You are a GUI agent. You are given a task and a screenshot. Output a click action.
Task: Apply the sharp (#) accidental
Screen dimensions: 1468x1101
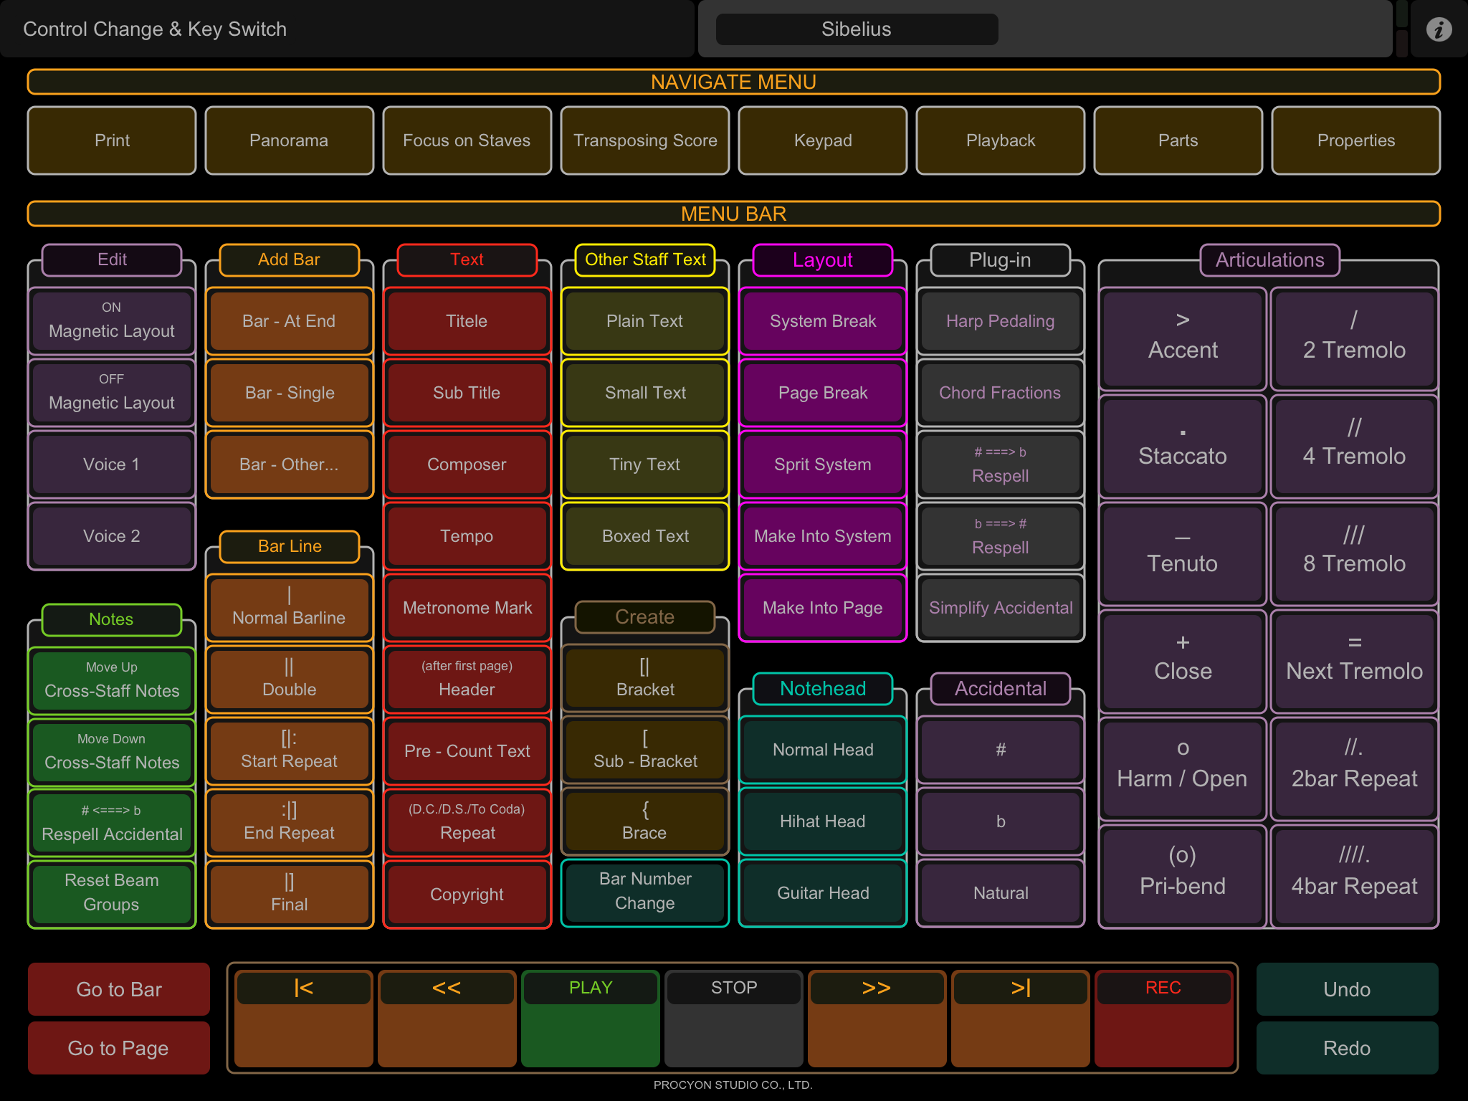[x=1001, y=750]
